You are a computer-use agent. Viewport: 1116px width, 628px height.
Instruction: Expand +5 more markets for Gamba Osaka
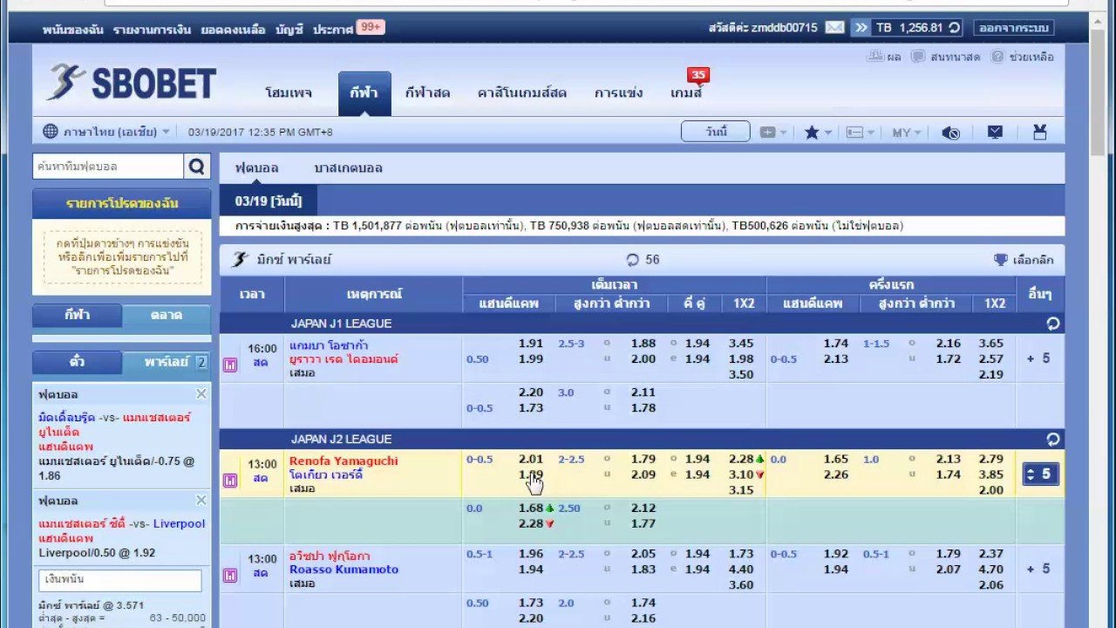click(x=1038, y=358)
